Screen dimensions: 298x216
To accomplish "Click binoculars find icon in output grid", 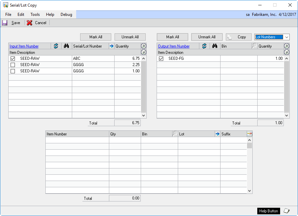I will click(215, 46).
